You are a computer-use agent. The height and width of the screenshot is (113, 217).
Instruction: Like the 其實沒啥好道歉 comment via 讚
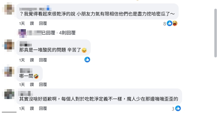[32, 108]
